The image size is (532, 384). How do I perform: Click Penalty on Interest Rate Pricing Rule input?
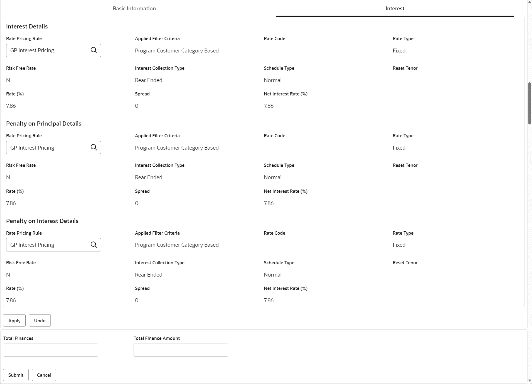pyautogui.click(x=47, y=245)
